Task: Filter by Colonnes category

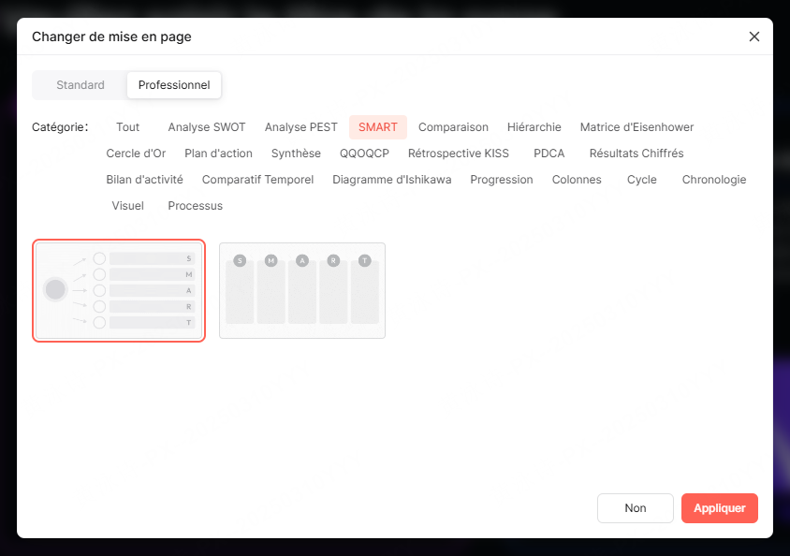Action: 577,180
